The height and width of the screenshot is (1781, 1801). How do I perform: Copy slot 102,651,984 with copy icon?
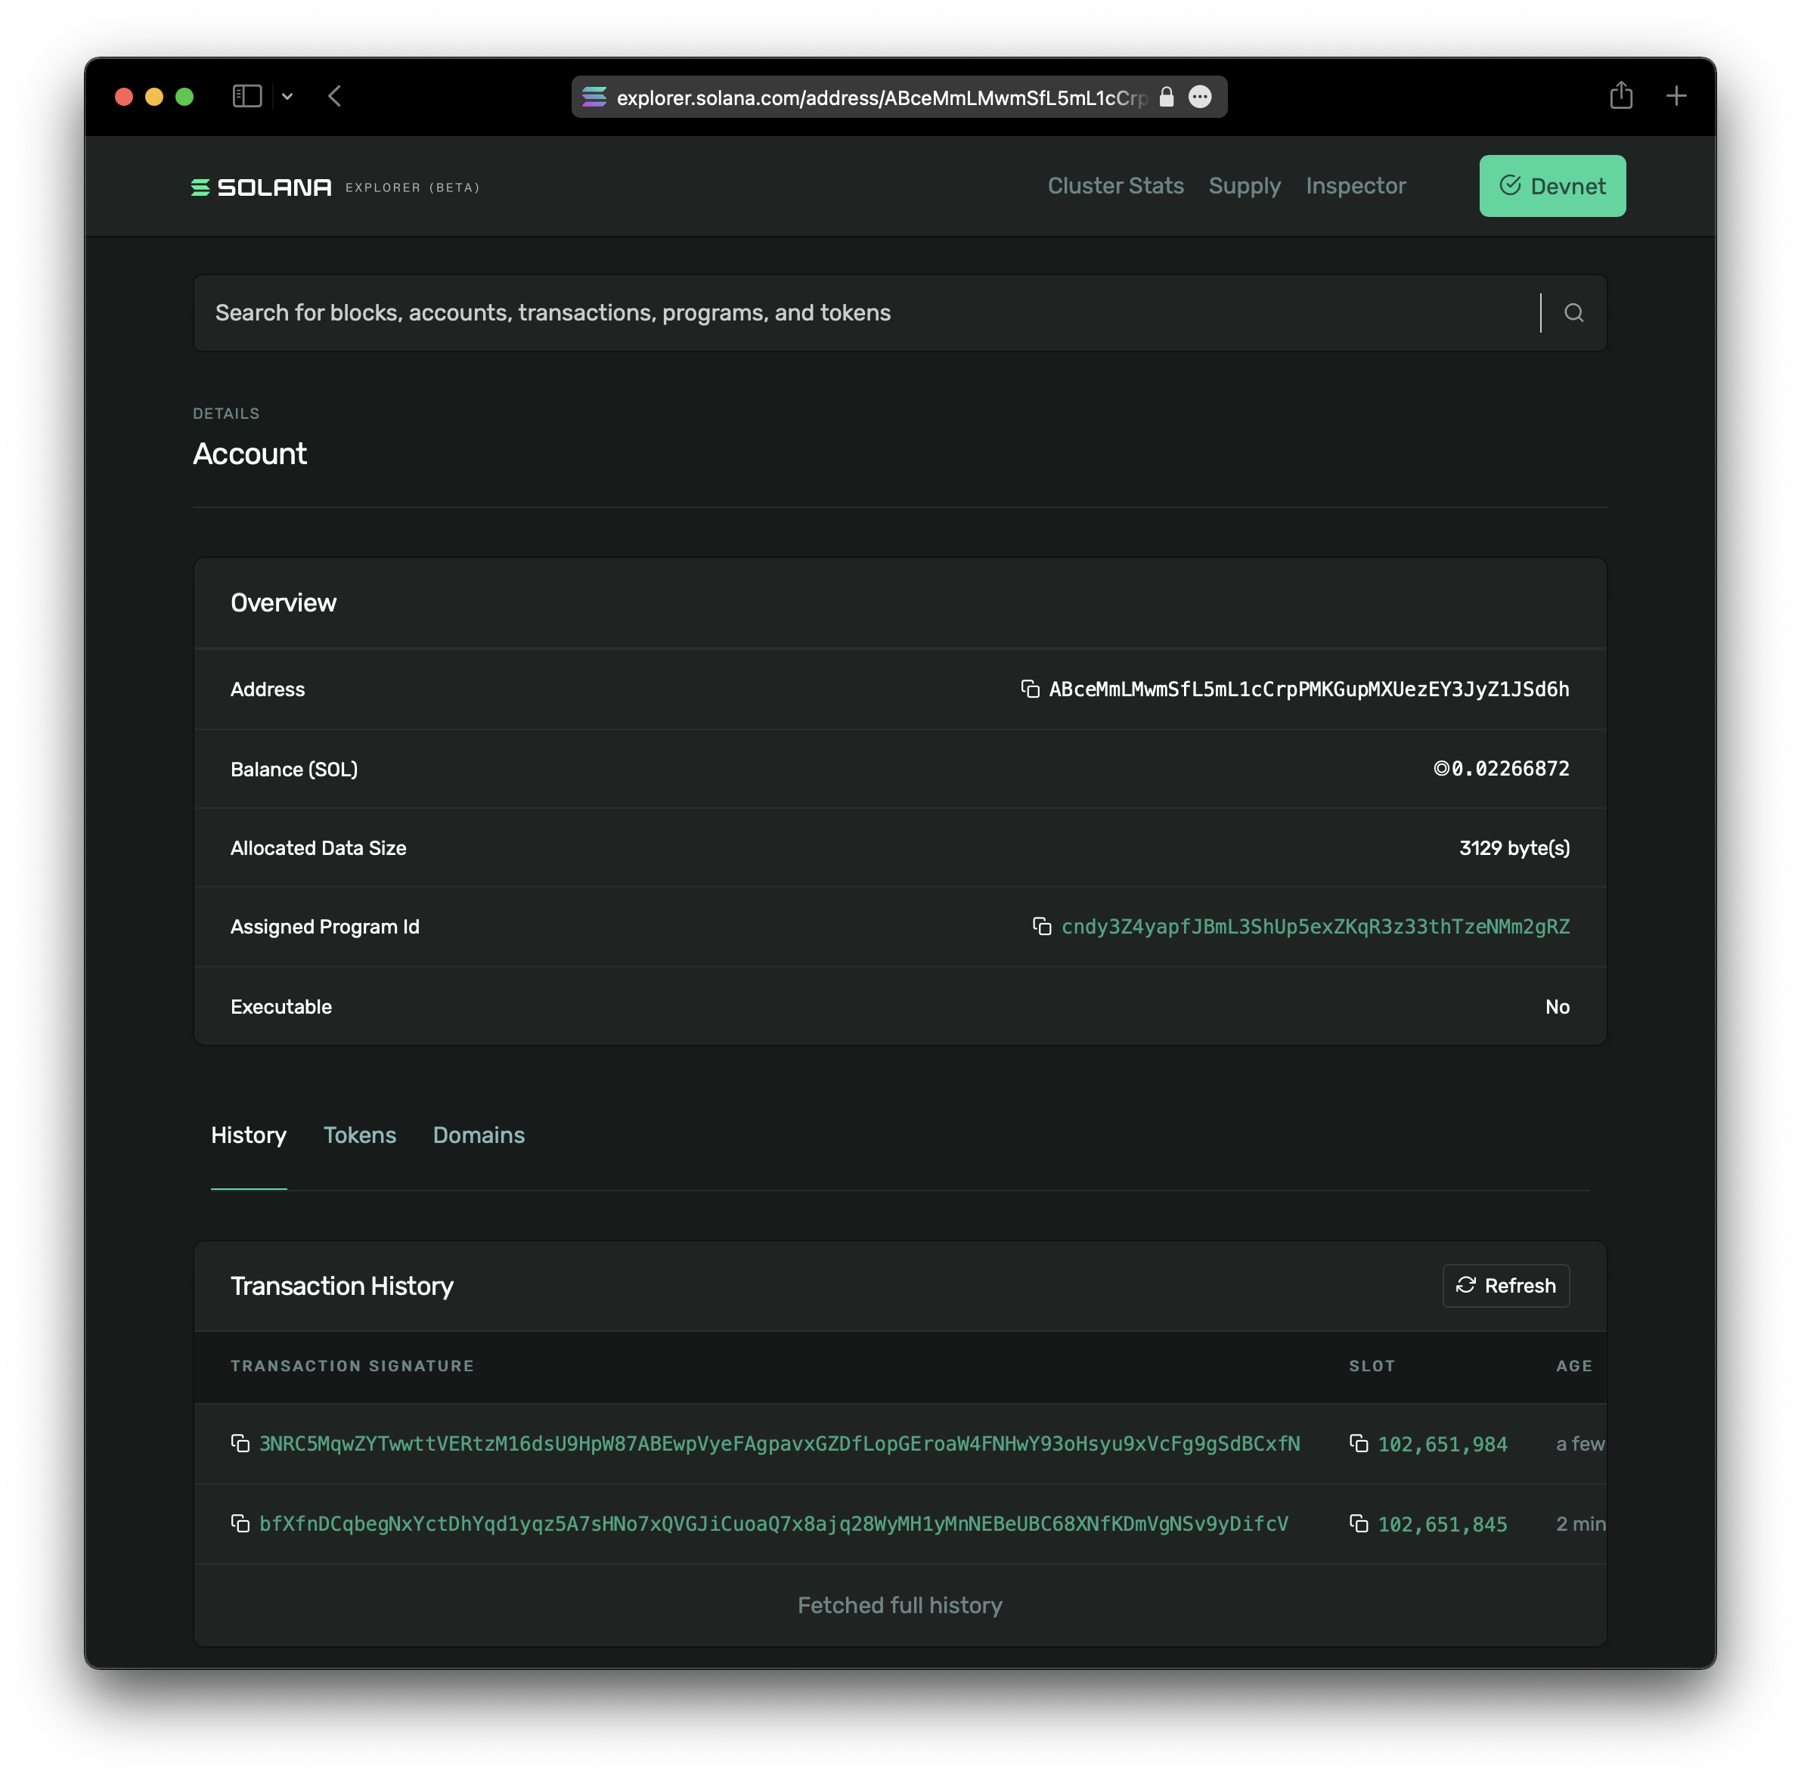1359,1444
